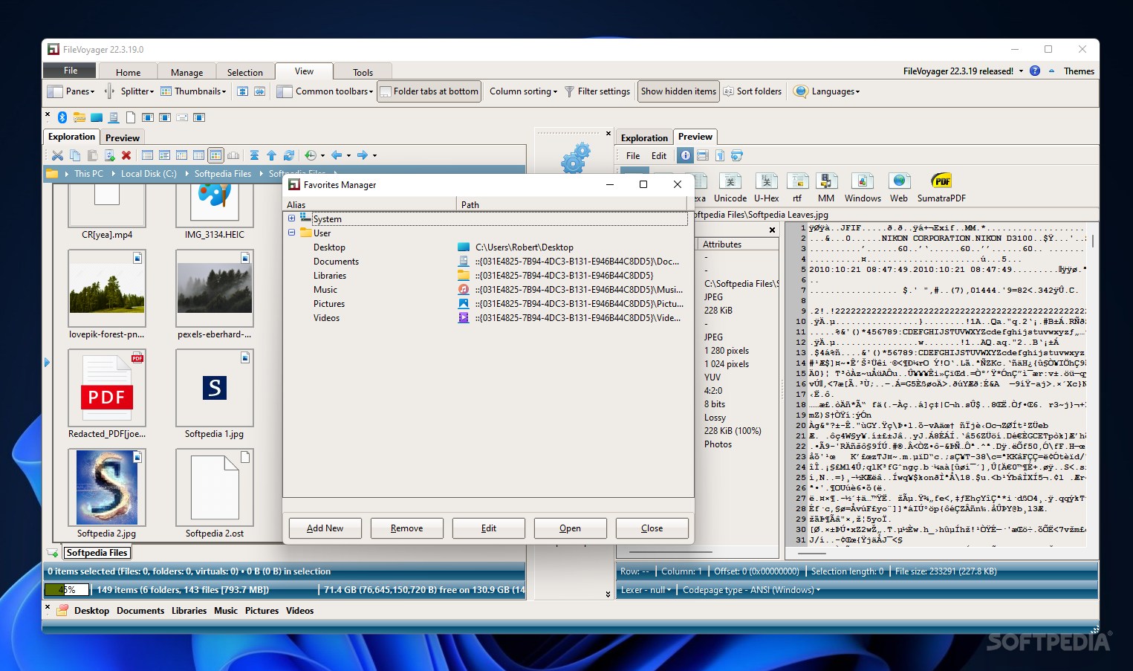Open the Thumbnails dropdown
This screenshot has width=1133, height=671.
194,91
